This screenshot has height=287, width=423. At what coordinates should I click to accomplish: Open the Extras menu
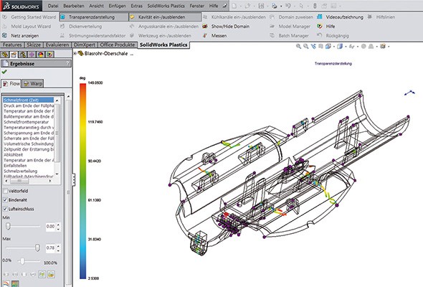coord(136,6)
